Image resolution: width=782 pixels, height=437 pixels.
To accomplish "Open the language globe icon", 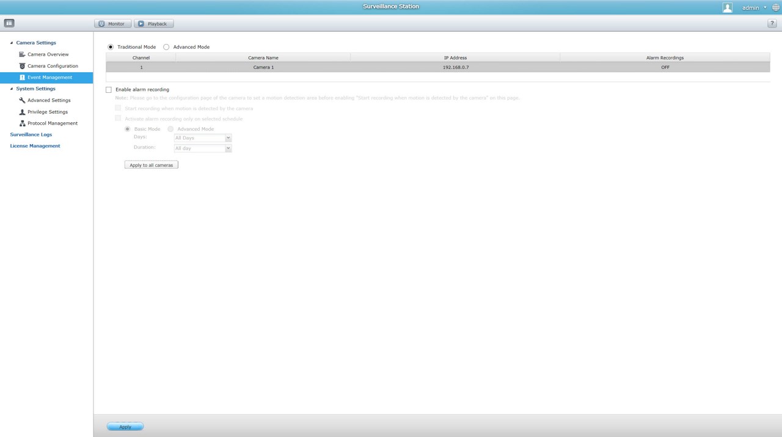I will coord(776,7).
